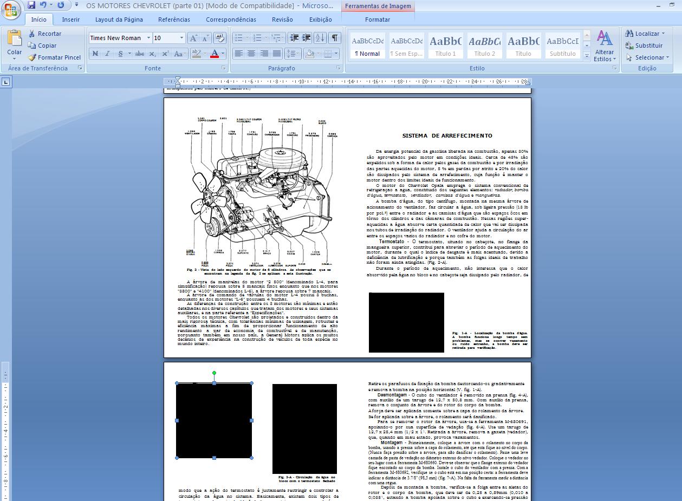Decrease the paragraph indent
682x501 pixels.
pos(294,38)
